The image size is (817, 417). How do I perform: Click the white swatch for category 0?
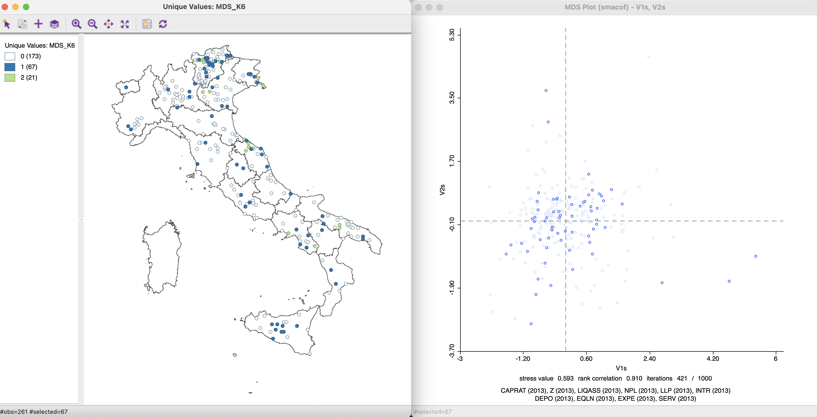click(10, 56)
